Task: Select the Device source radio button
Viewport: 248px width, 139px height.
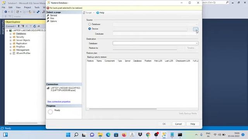Action: point(90,29)
